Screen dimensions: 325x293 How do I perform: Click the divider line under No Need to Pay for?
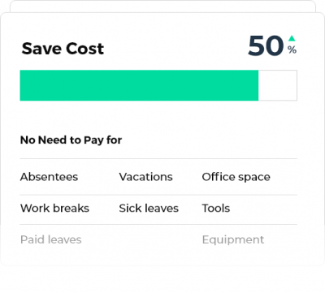(158, 158)
